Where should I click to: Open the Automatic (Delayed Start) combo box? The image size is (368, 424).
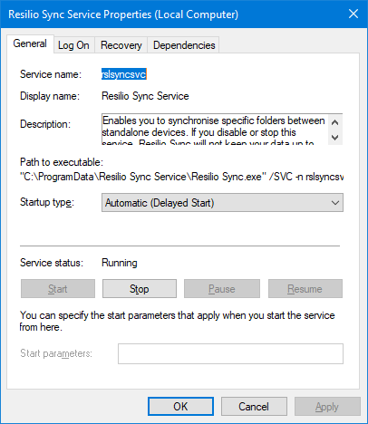[x=222, y=203]
